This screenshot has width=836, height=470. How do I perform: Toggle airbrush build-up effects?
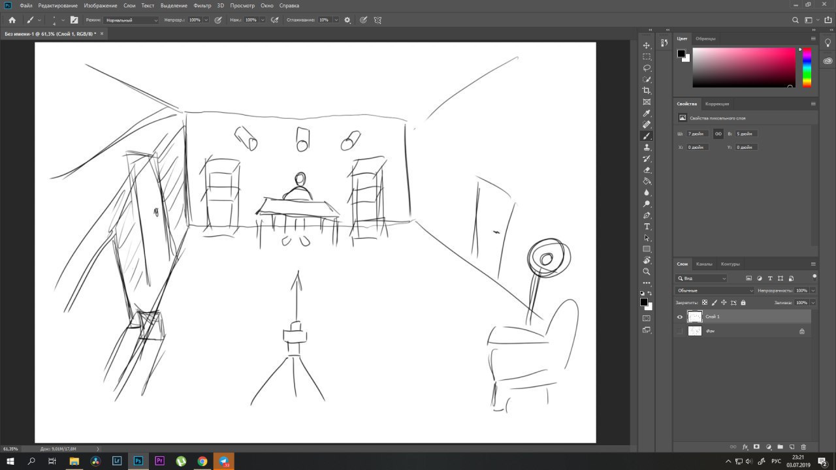[275, 20]
